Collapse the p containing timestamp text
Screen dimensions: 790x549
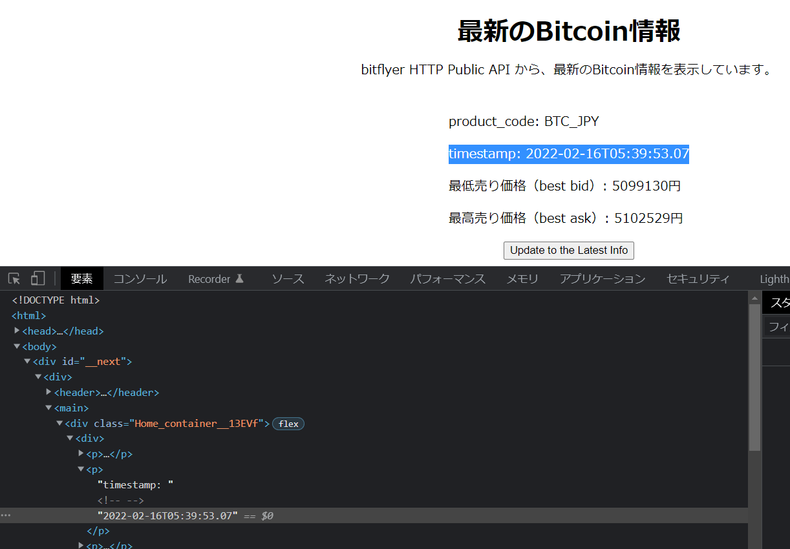tap(81, 469)
